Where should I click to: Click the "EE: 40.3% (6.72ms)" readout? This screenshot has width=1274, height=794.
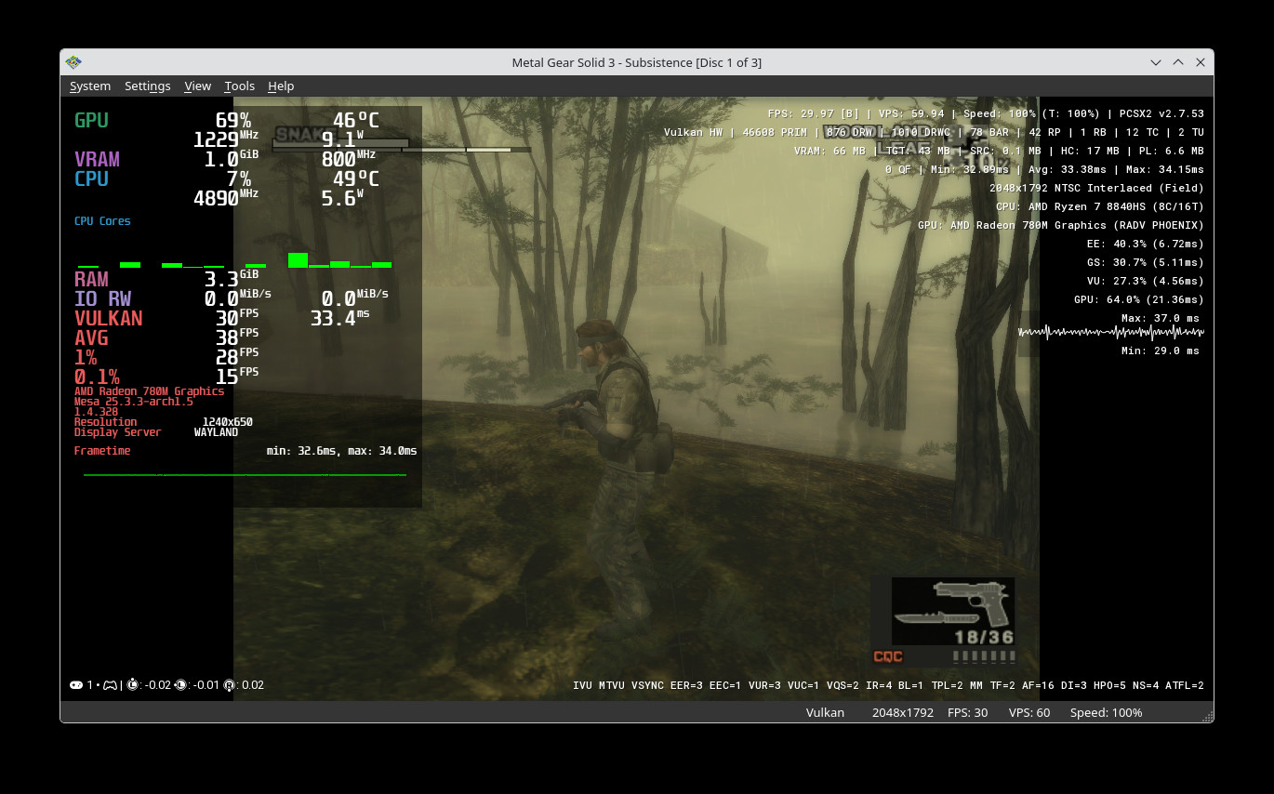(1145, 244)
